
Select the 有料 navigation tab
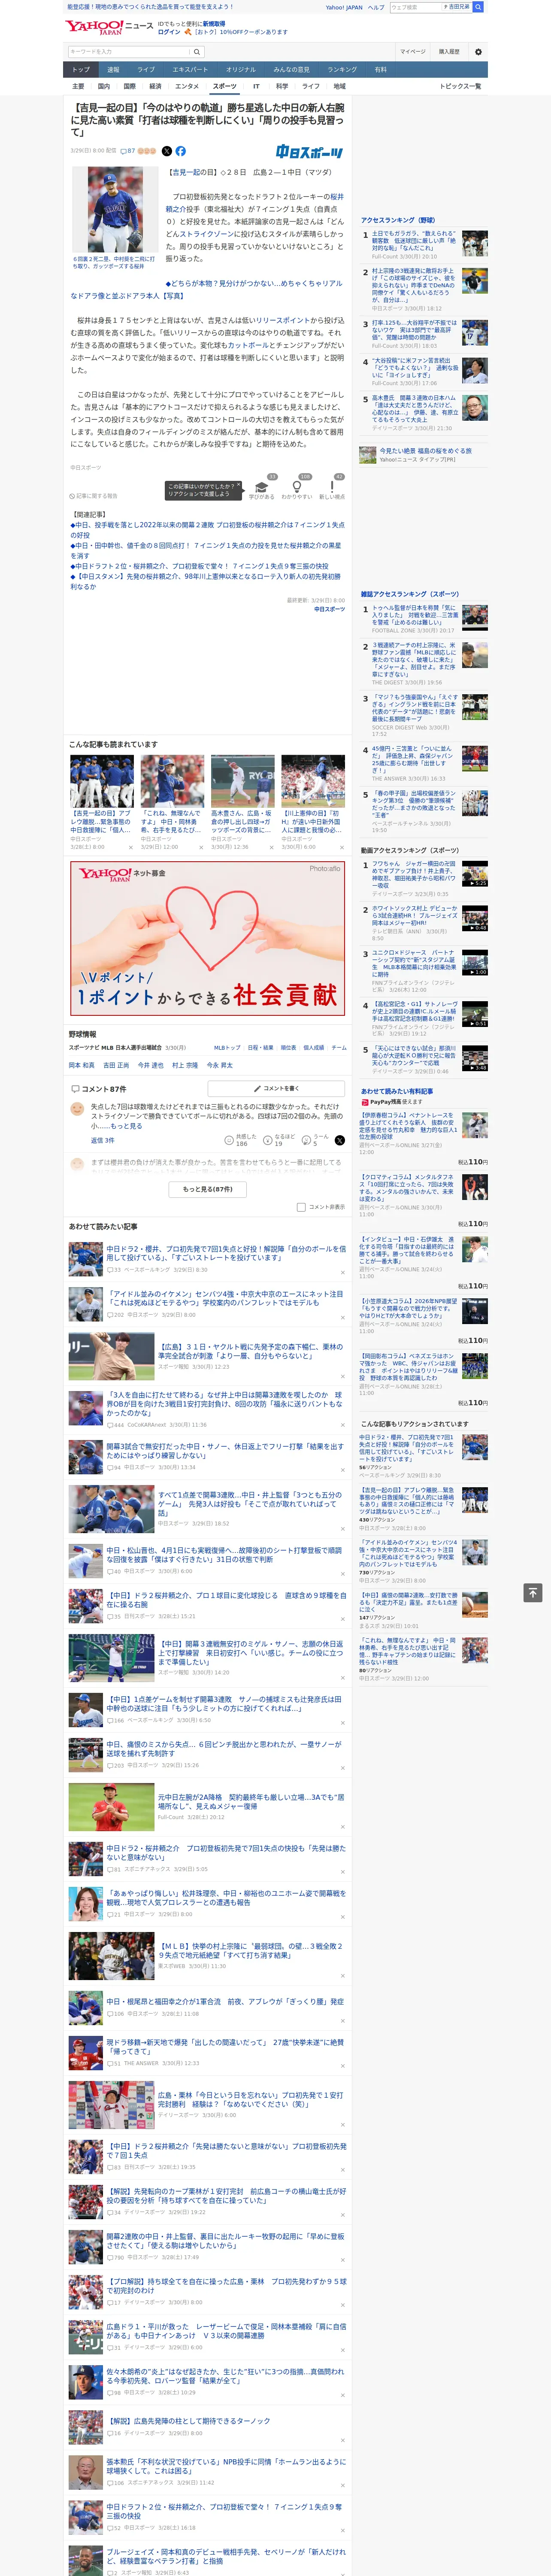(x=381, y=70)
